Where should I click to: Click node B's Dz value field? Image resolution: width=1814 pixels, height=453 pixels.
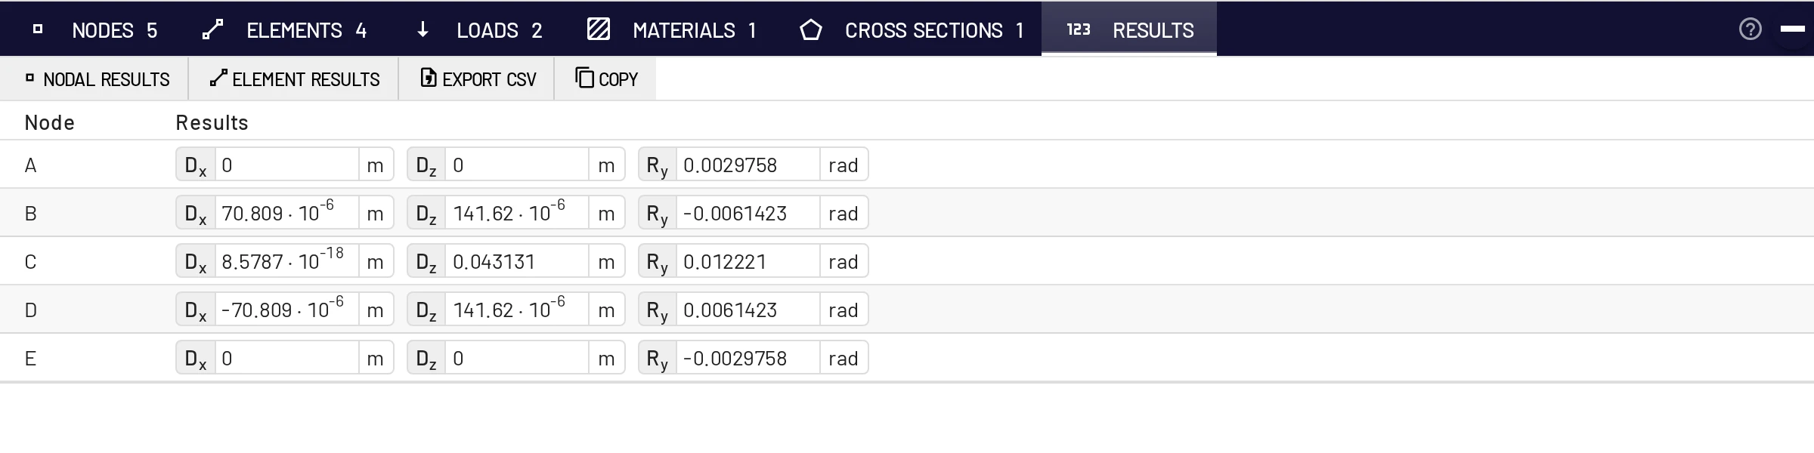(517, 213)
